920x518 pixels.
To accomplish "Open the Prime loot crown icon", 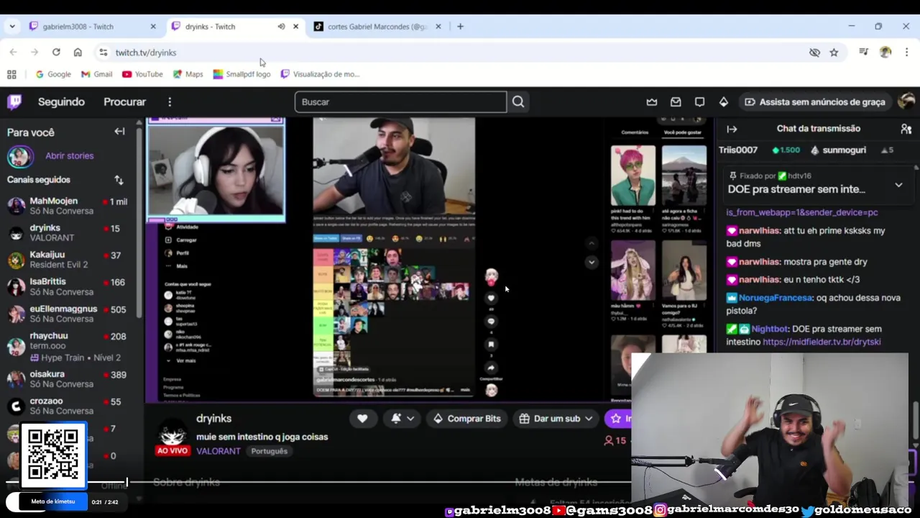I will [x=652, y=102].
